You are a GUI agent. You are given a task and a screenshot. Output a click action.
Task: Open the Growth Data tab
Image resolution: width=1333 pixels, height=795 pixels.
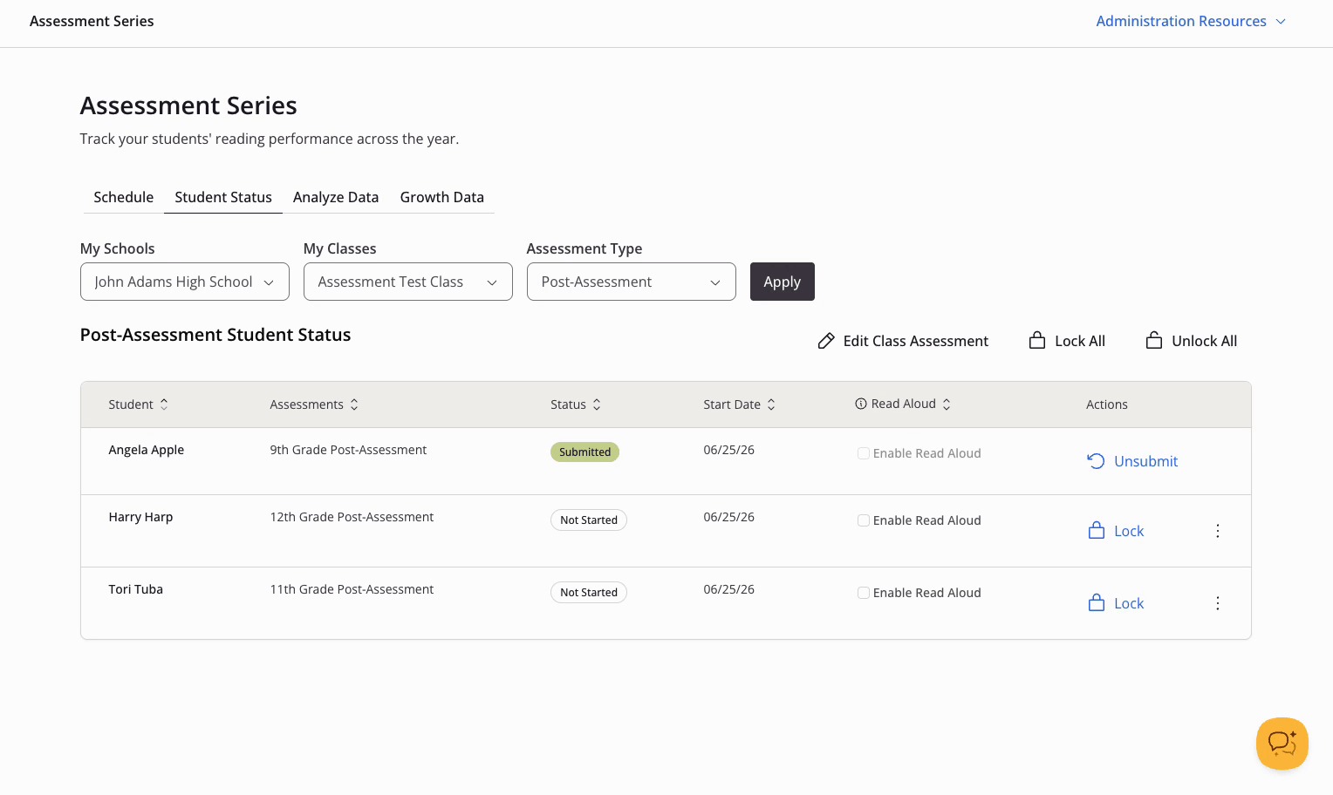[x=442, y=197]
